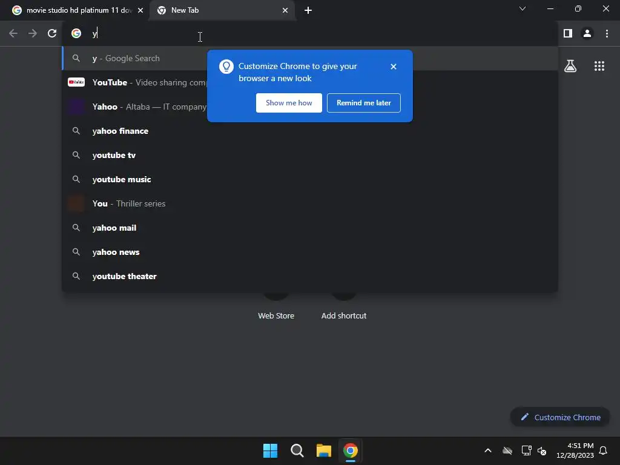This screenshot has width=620, height=465.
Task: Select the youtube theater suggestion
Action: [x=309, y=276]
